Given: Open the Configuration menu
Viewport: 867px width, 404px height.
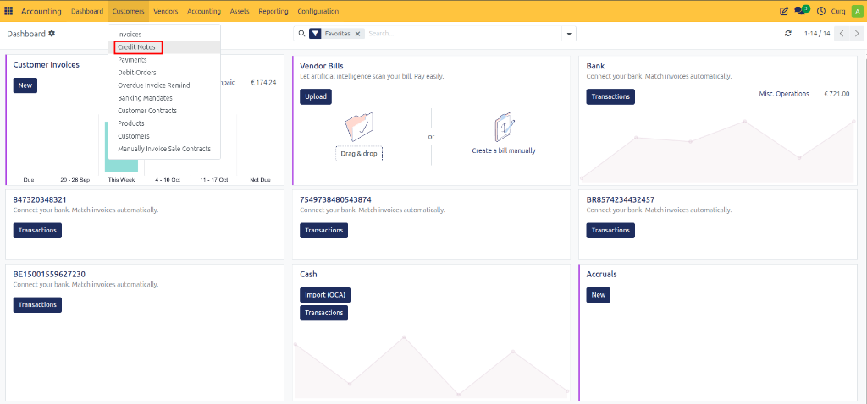Looking at the screenshot, I should (318, 11).
